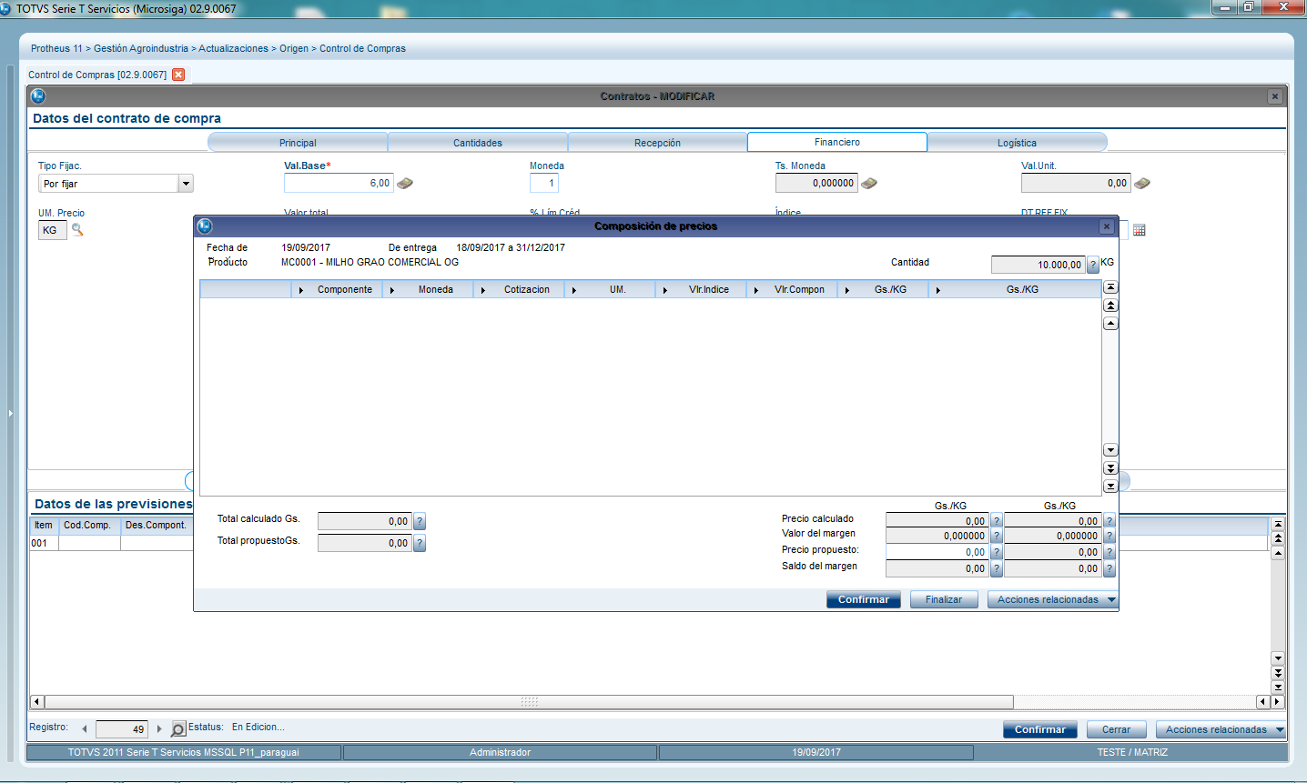This screenshot has width=1307, height=783.
Task: Go to previous record with Registro left arrow
Action: pos(85,728)
